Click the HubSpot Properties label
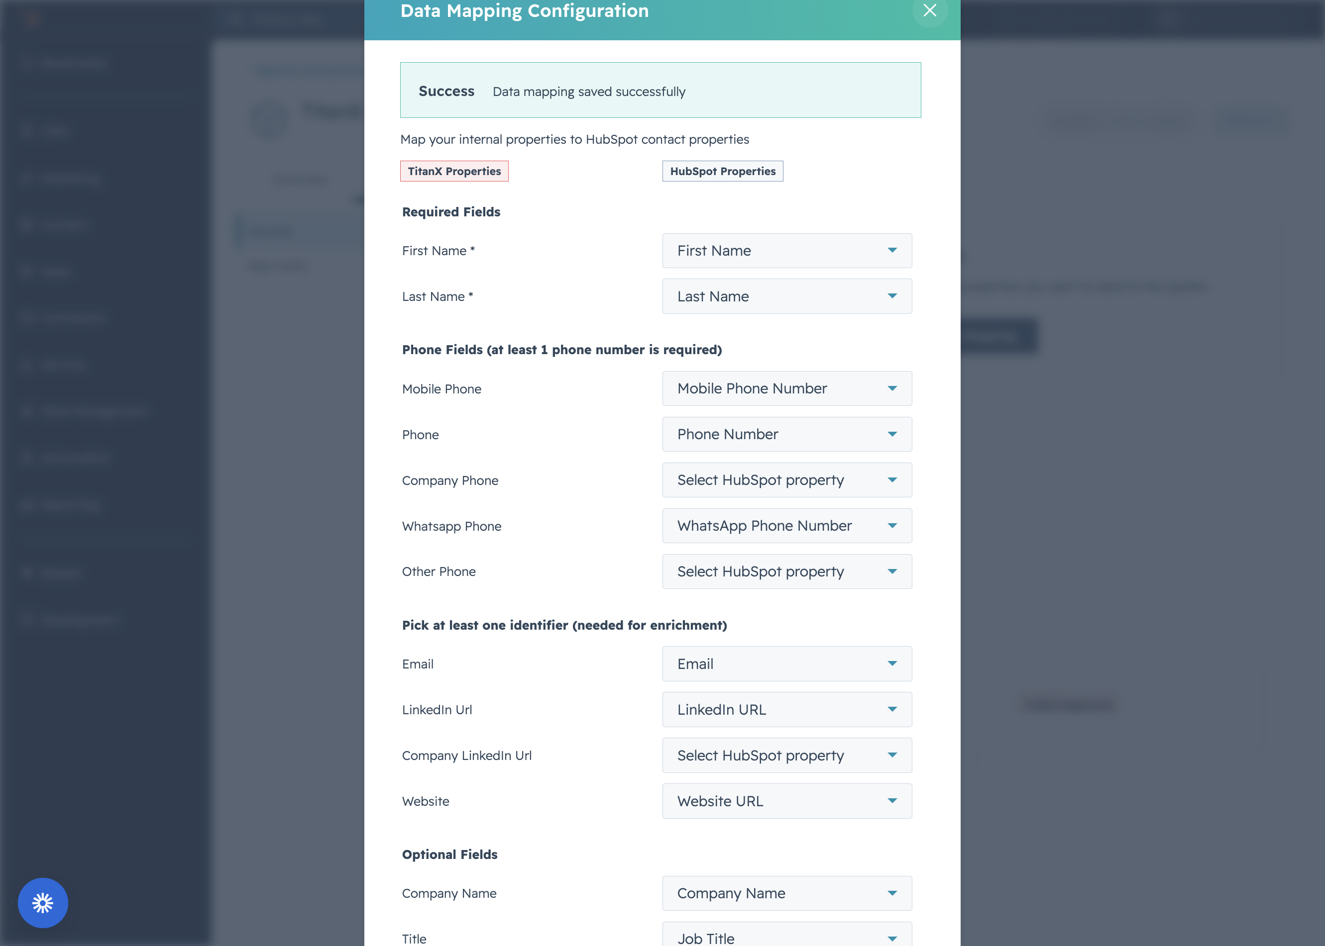The height and width of the screenshot is (946, 1325). pos(723,171)
